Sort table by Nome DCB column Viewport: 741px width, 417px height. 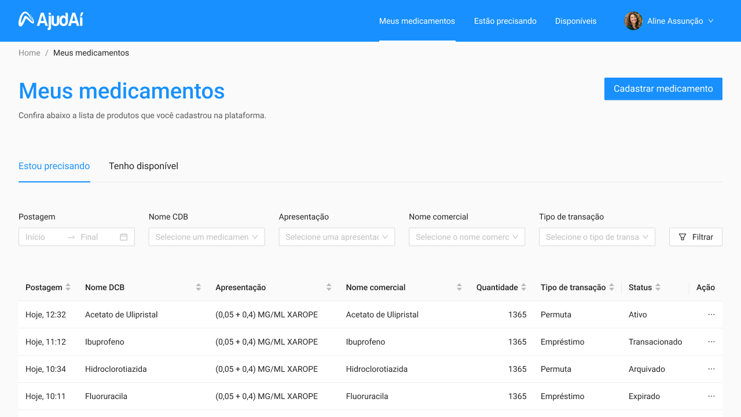[x=199, y=287]
